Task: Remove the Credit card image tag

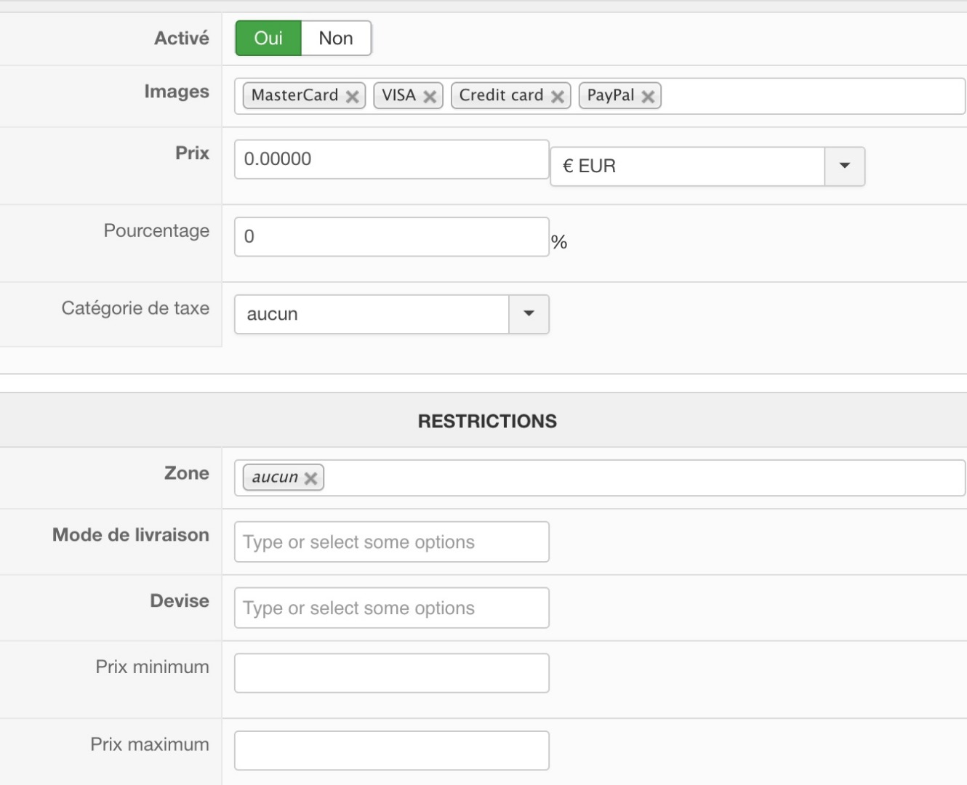Action: pyautogui.click(x=558, y=97)
